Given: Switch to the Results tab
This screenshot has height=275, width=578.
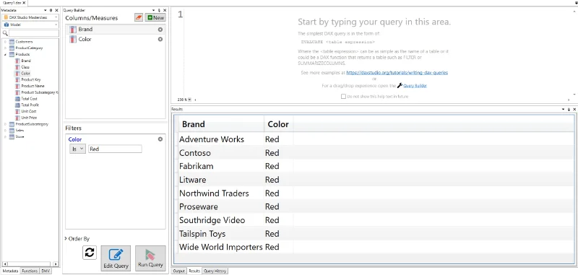Looking at the screenshot, I should pyautogui.click(x=194, y=271).
